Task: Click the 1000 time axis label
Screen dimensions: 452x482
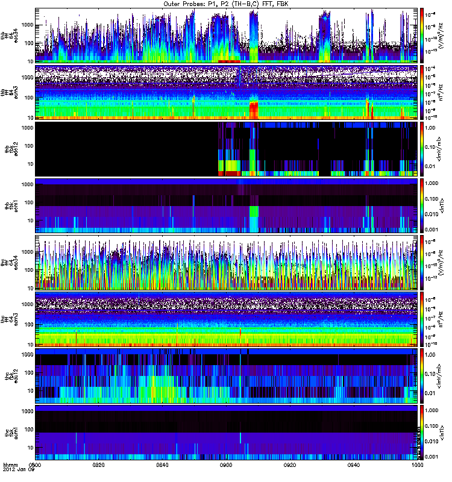Action: [x=417, y=465]
